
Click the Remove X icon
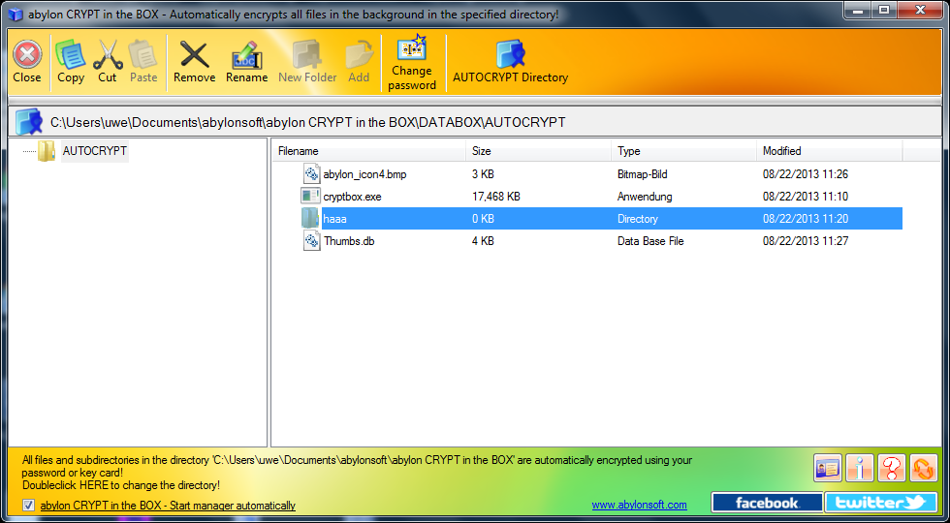coord(194,55)
